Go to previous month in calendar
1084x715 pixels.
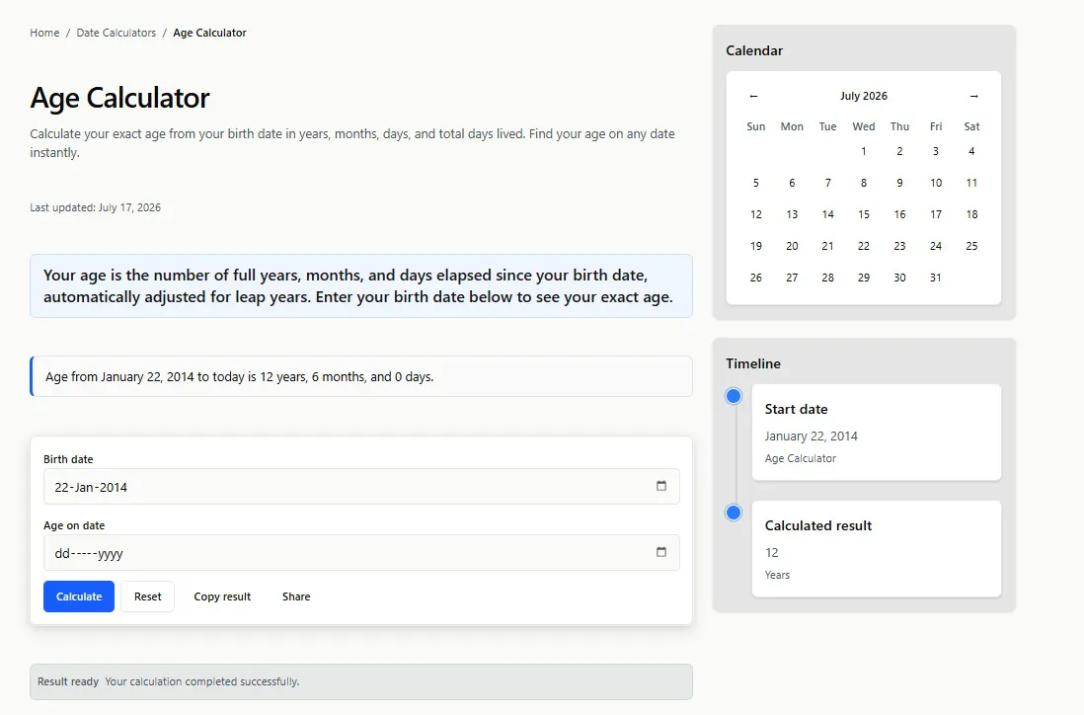pos(753,96)
